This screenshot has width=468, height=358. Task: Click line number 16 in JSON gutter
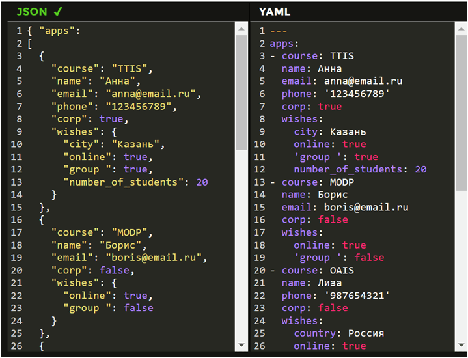point(16,220)
